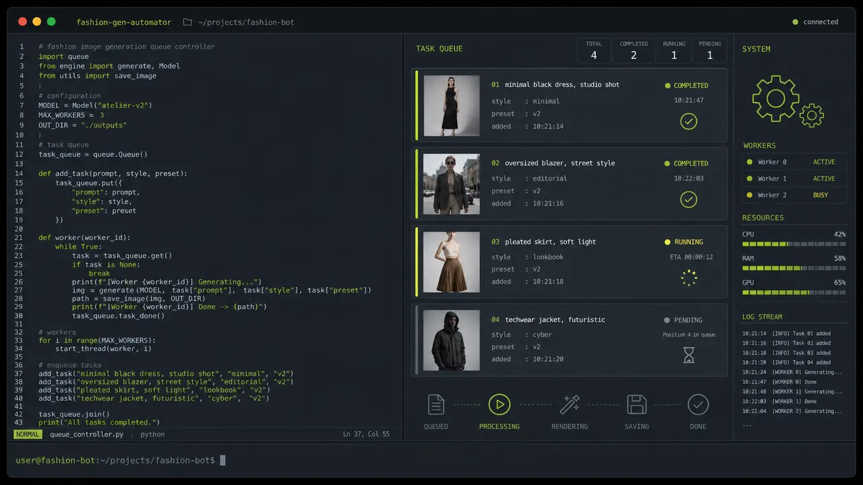This screenshot has height=485, width=863.
Task: Click the DONE circled checkmark icon
Action: point(698,404)
